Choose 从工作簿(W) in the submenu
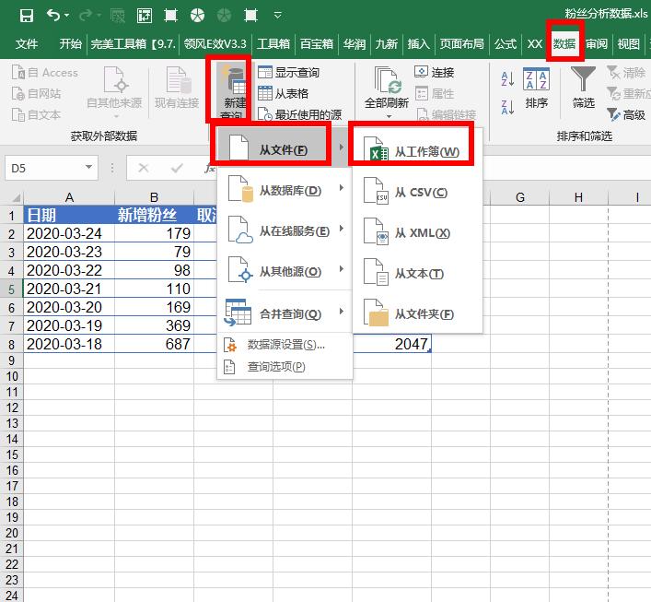 point(417,151)
